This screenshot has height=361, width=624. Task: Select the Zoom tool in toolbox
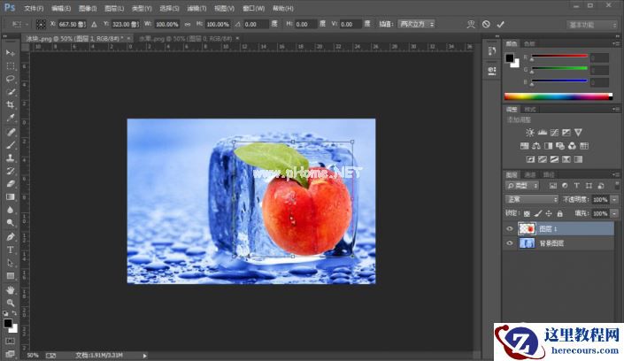pyautogui.click(x=11, y=303)
